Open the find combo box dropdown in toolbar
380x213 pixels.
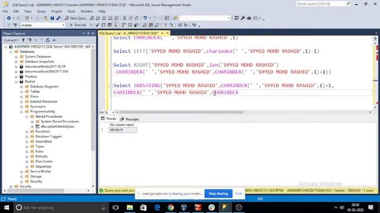(229, 18)
